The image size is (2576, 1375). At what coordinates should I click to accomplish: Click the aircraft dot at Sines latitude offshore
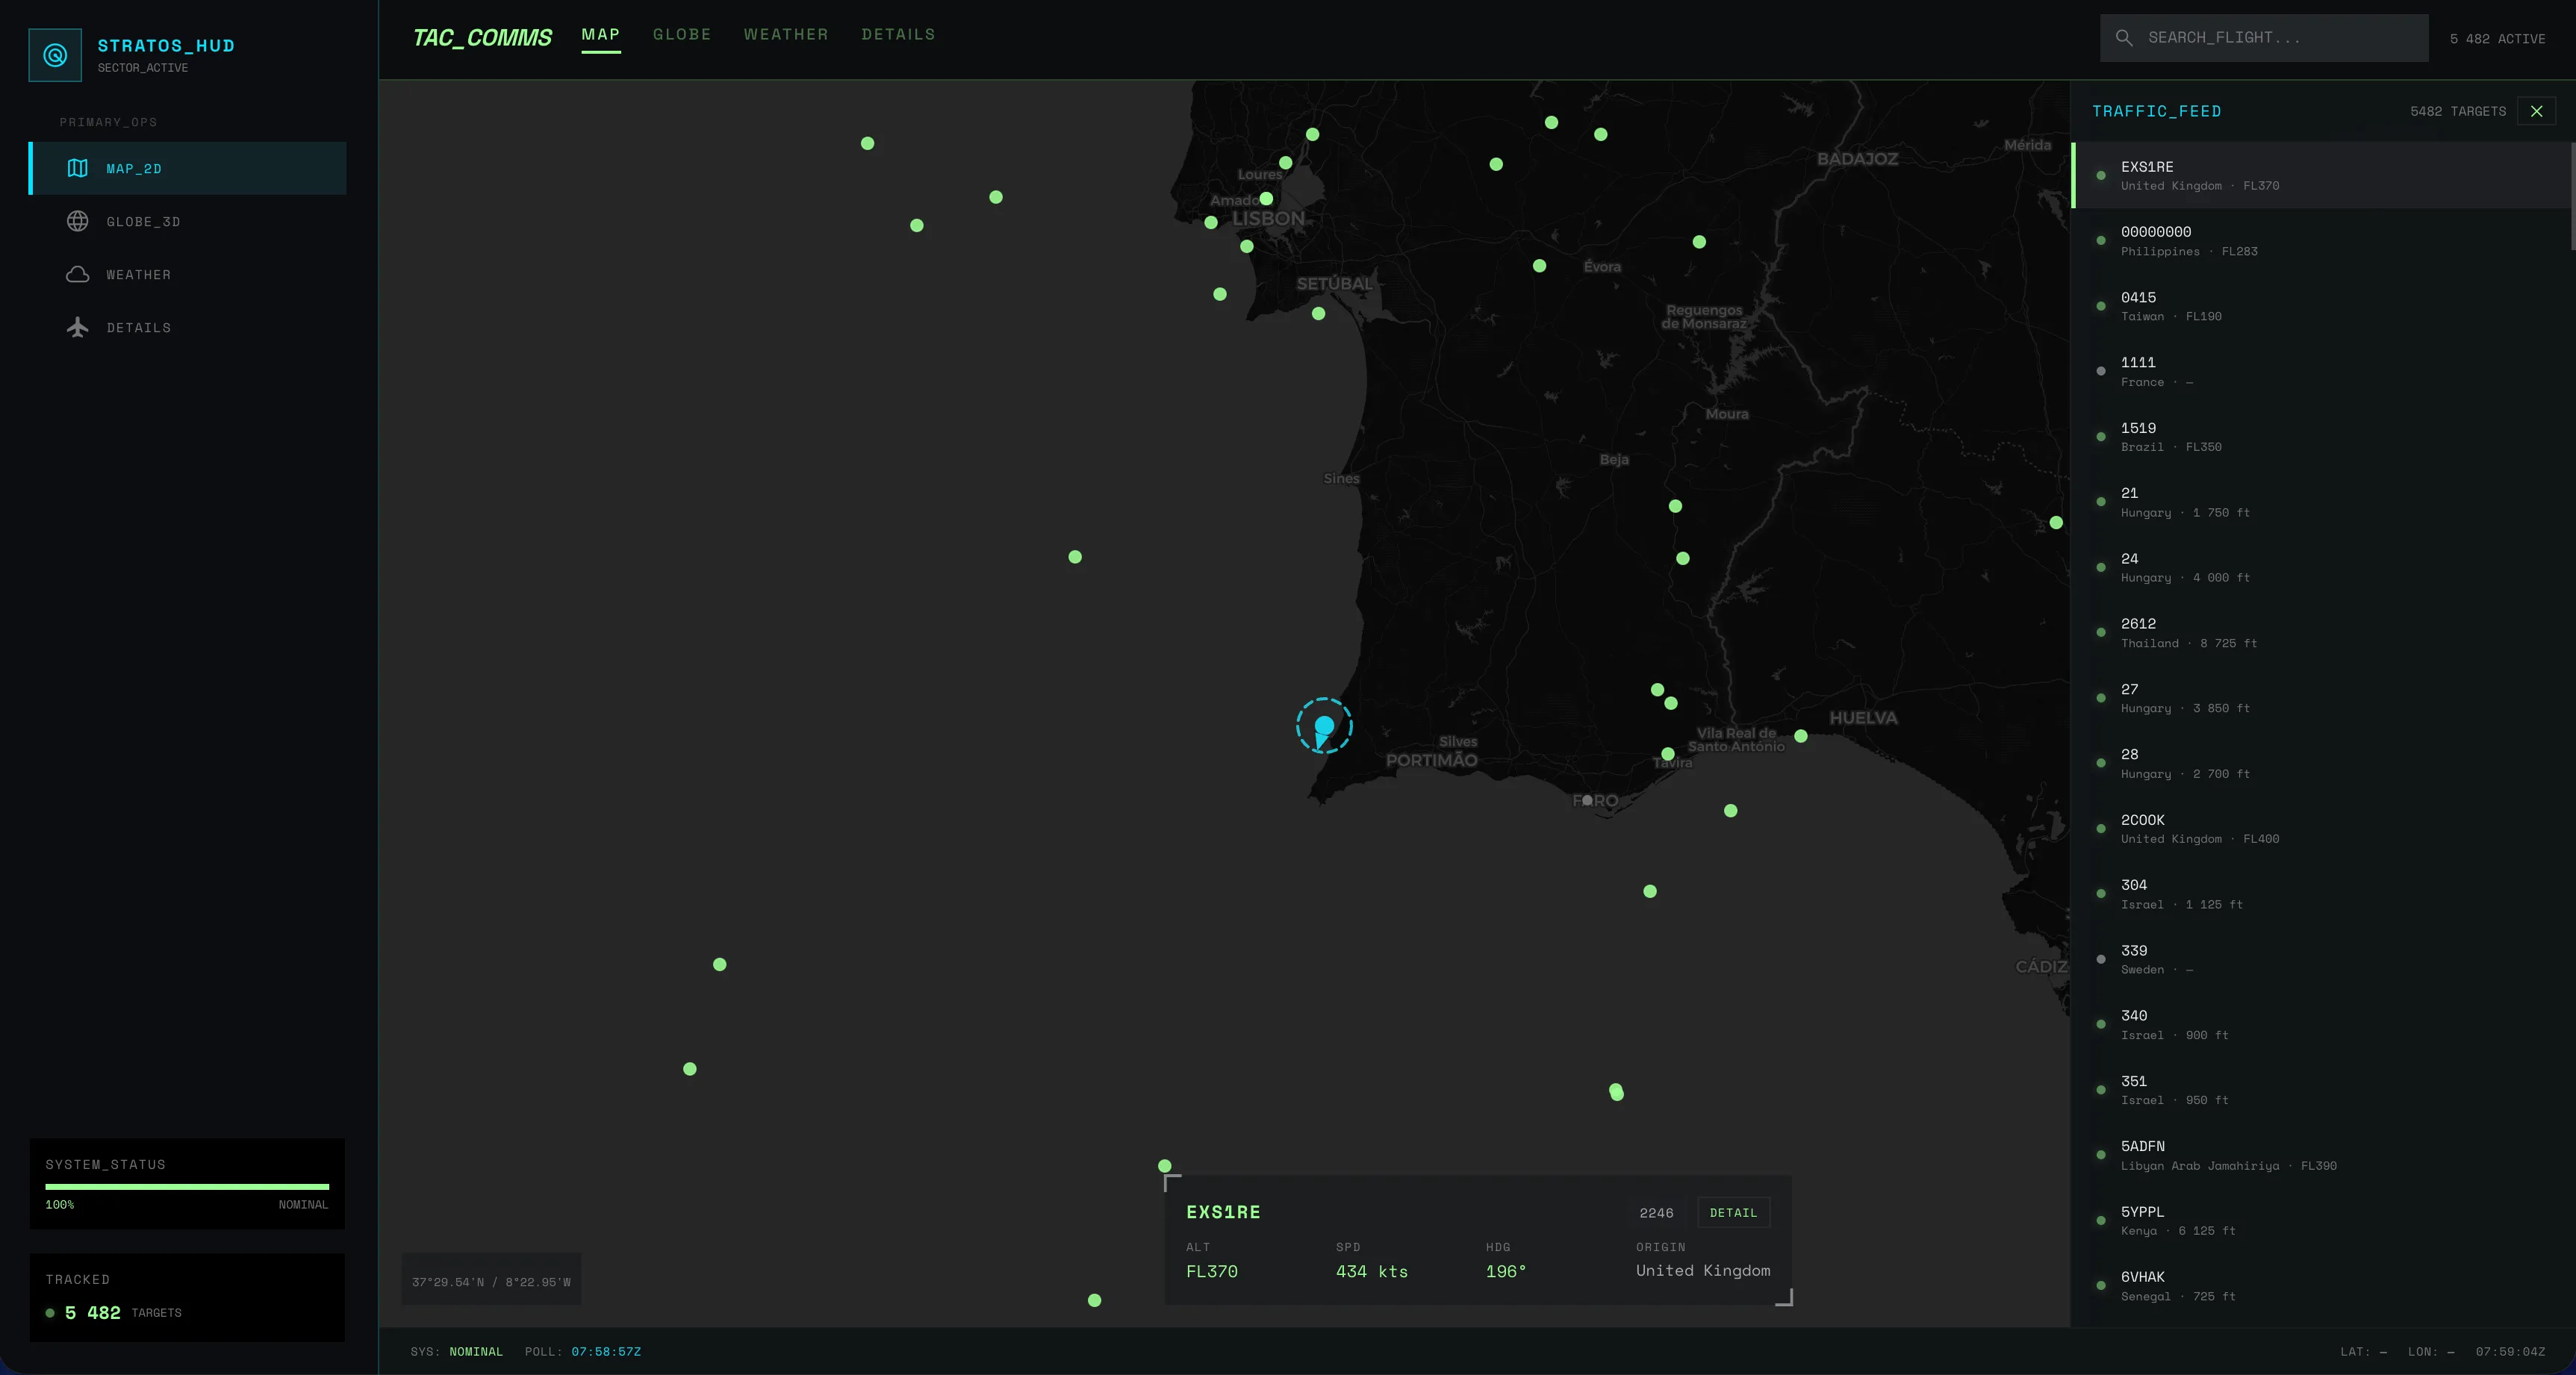(1075, 557)
